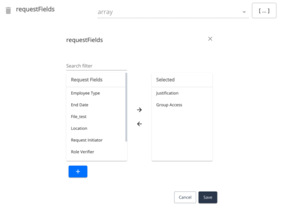The width and height of the screenshot is (282, 208).
Task: Click the left arrow to remove selected field
Action: [140, 124]
